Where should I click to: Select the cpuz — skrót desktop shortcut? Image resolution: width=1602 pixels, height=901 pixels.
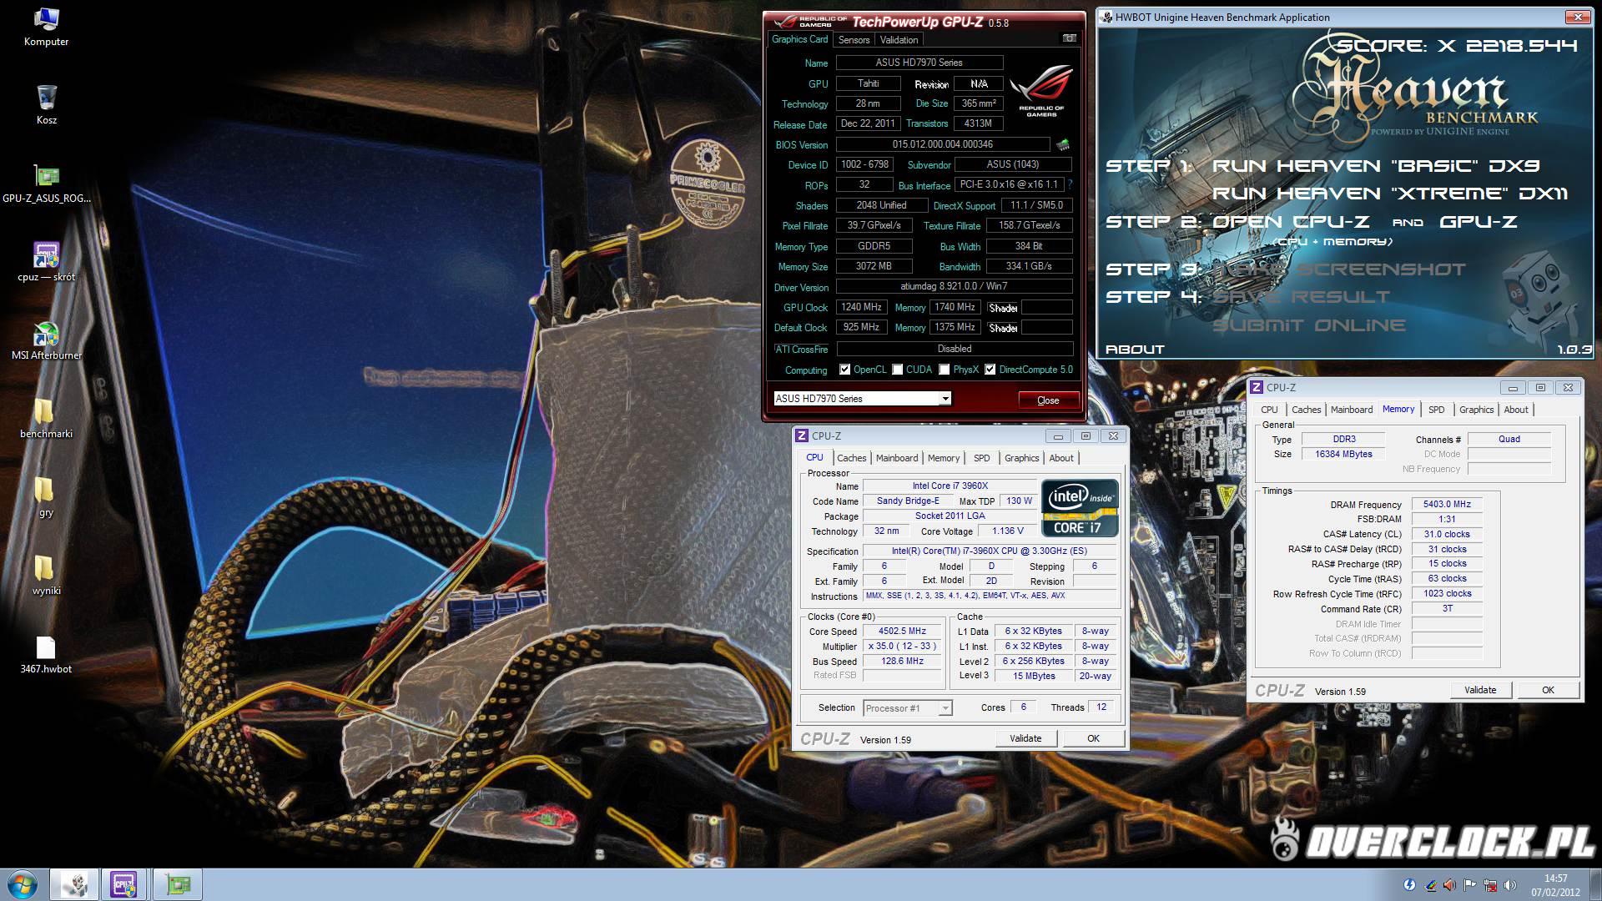(x=47, y=262)
